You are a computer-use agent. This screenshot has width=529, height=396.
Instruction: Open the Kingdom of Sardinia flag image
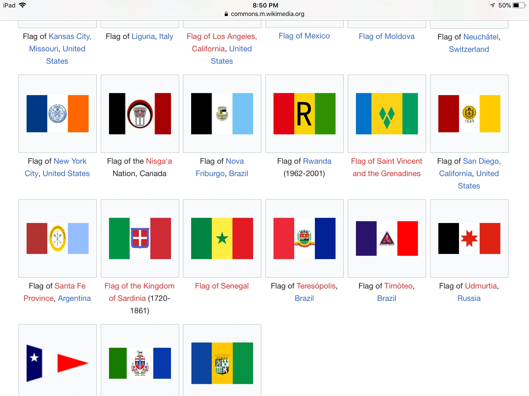tap(140, 238)
